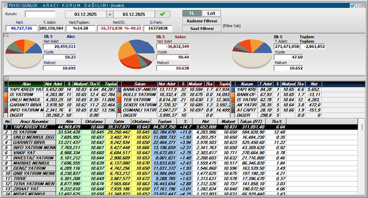Switch to Lot display mode

click(211, 13)
